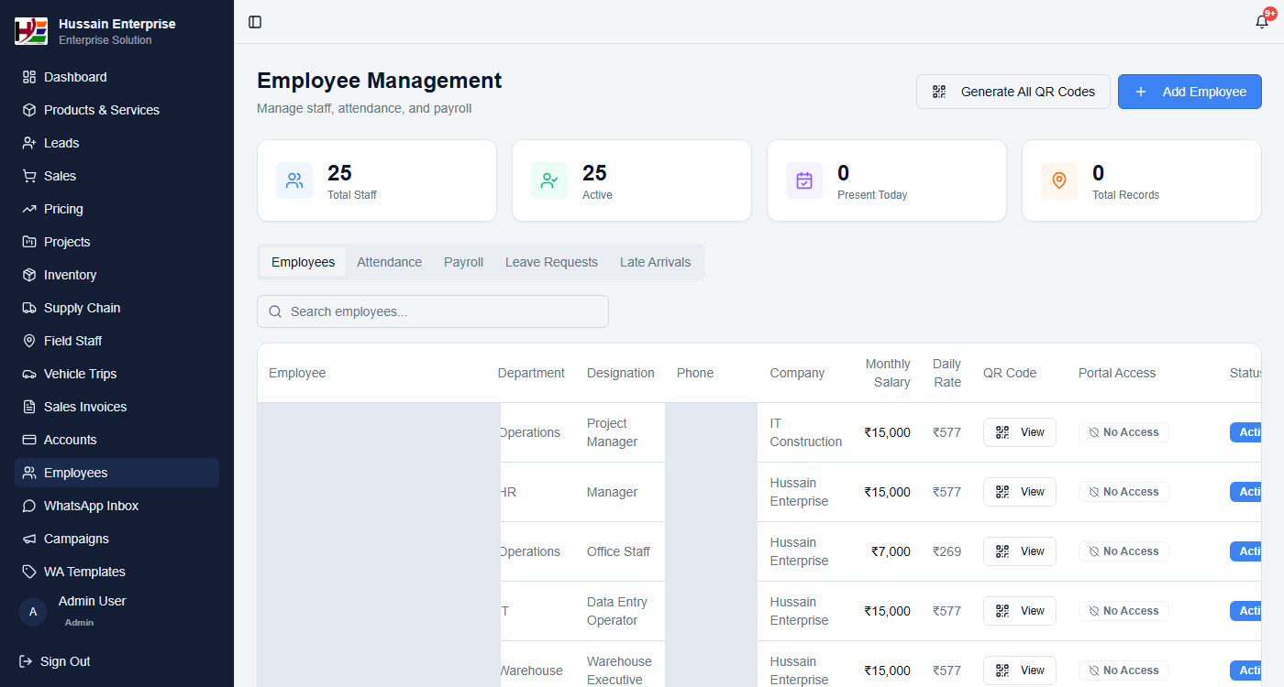
Task: Click the Field Staff map pin icon
Action: pyautogui.click(x=29, y=341)
